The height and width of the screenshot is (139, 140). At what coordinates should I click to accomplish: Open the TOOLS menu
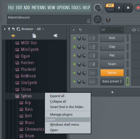point(76,8)
